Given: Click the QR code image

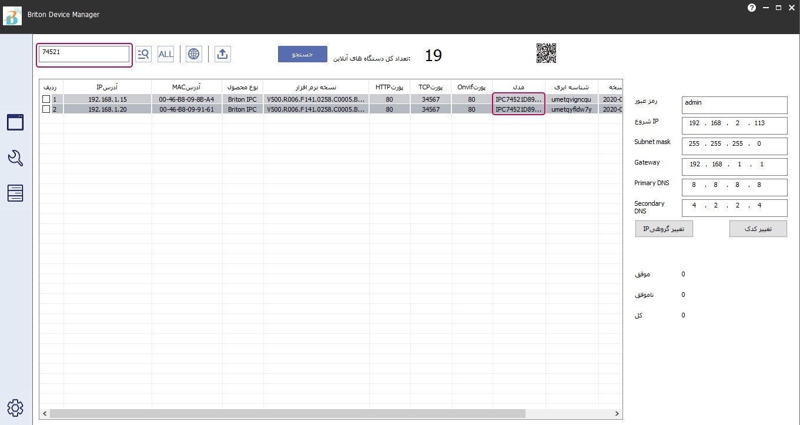Looking at the screenshot, I should (x=546, y=53).
